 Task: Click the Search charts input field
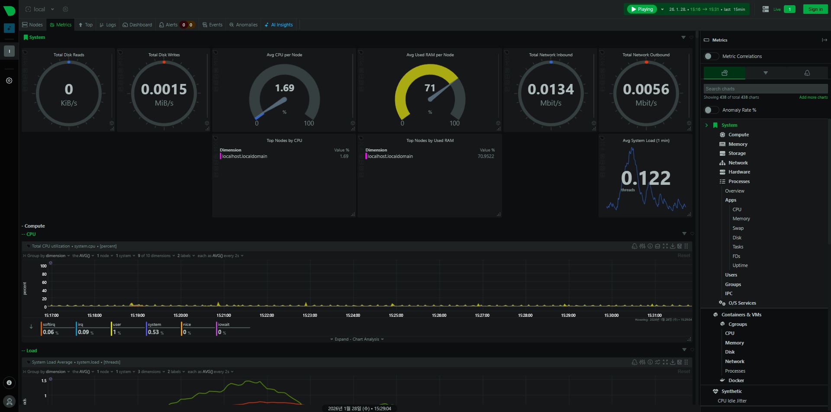click(765, 89)
